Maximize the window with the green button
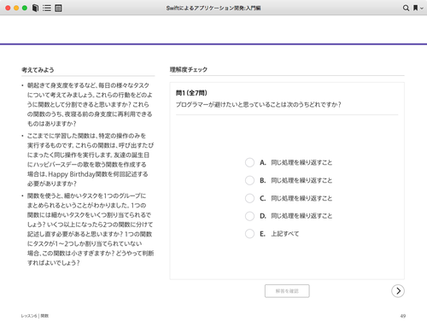 [25, 8]
